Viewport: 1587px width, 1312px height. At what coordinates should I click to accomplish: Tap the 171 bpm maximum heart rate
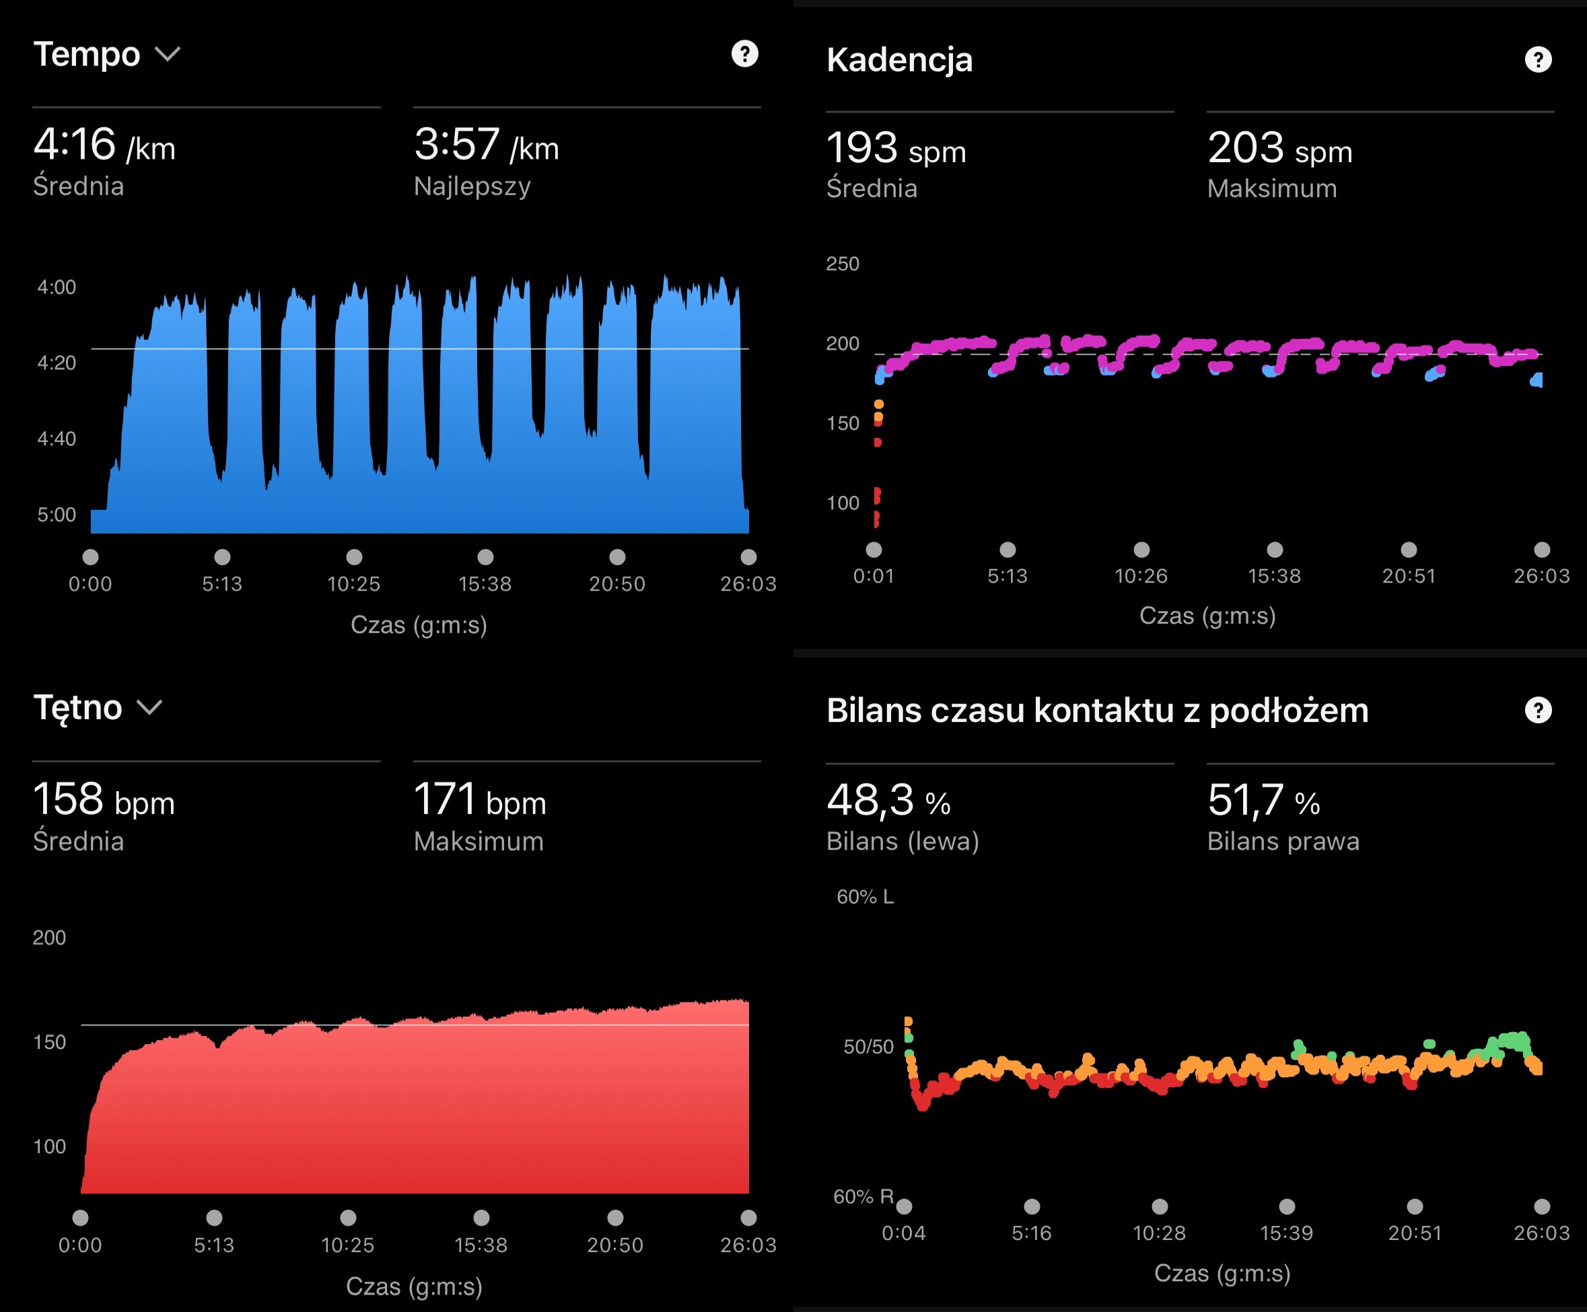pos(479,800)
